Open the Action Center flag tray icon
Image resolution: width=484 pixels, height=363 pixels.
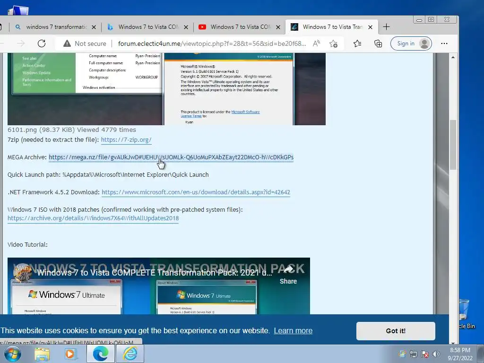pos(425,354)
